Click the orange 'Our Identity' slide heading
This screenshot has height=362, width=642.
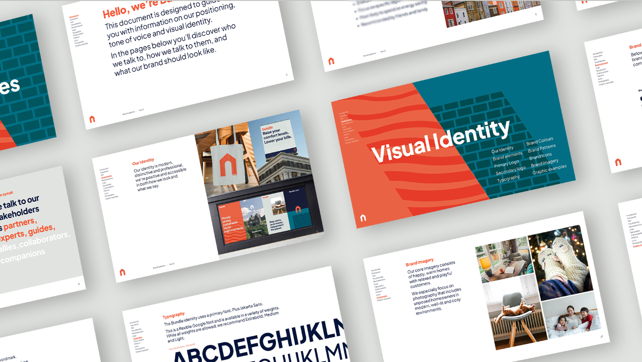click(x=143, y=162)
